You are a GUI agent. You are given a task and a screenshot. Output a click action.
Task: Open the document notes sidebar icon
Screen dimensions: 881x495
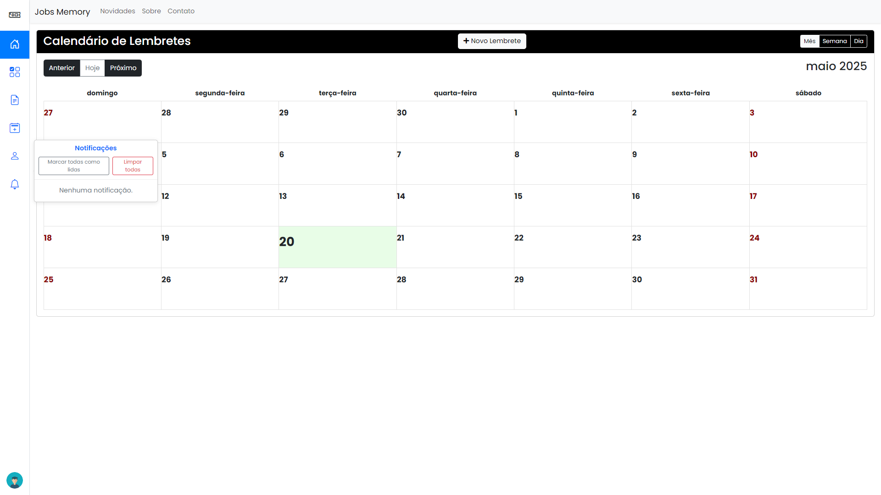15,100
